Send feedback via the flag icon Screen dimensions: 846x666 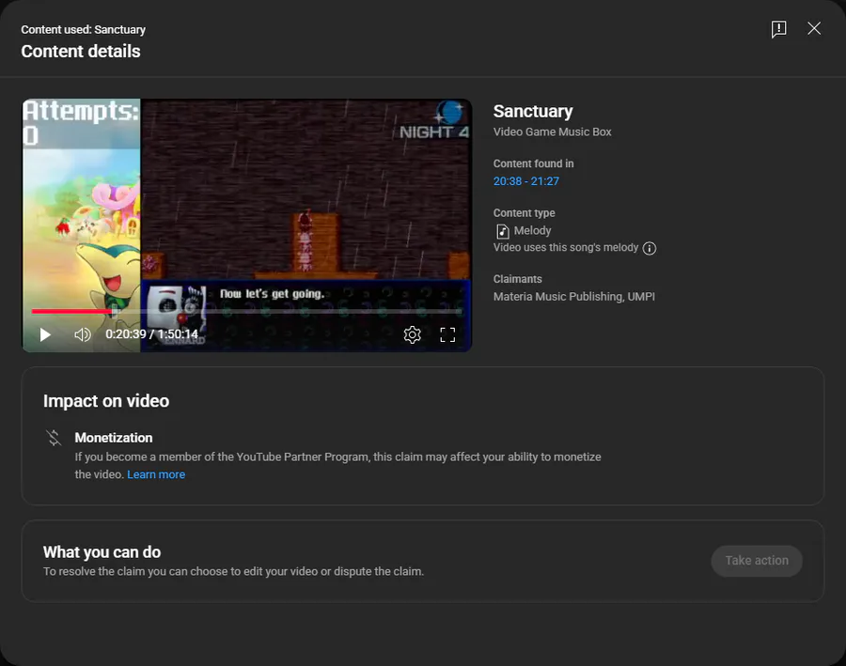pos(778,29)
